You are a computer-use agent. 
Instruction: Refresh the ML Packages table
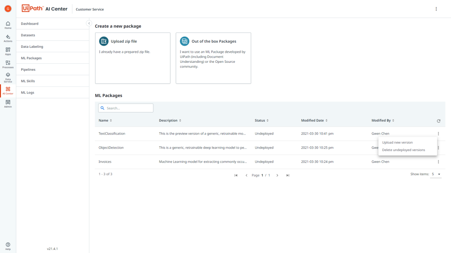(x=439, y=121)
